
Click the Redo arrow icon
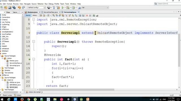[x=23, y=8]
